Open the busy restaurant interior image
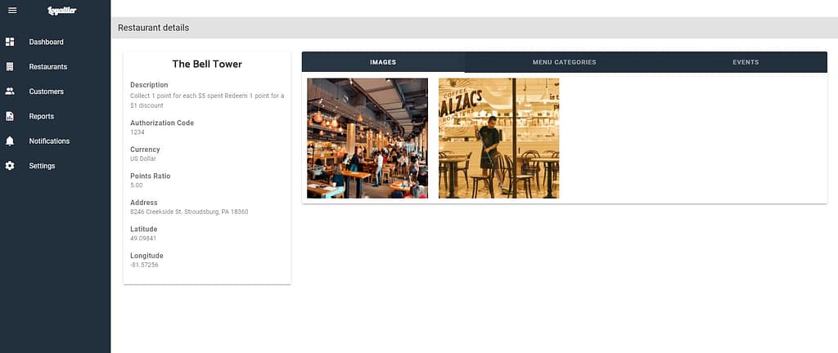The width and height of the screenshot is (838, 353). pyautogui.click(x=367, y=138)
